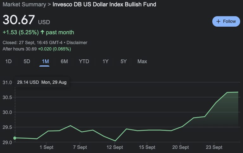Click the Closed: 27 Sept, 16:45 GMT-4 text
Viewport: 243px width, 153px height.
(33, 43)
